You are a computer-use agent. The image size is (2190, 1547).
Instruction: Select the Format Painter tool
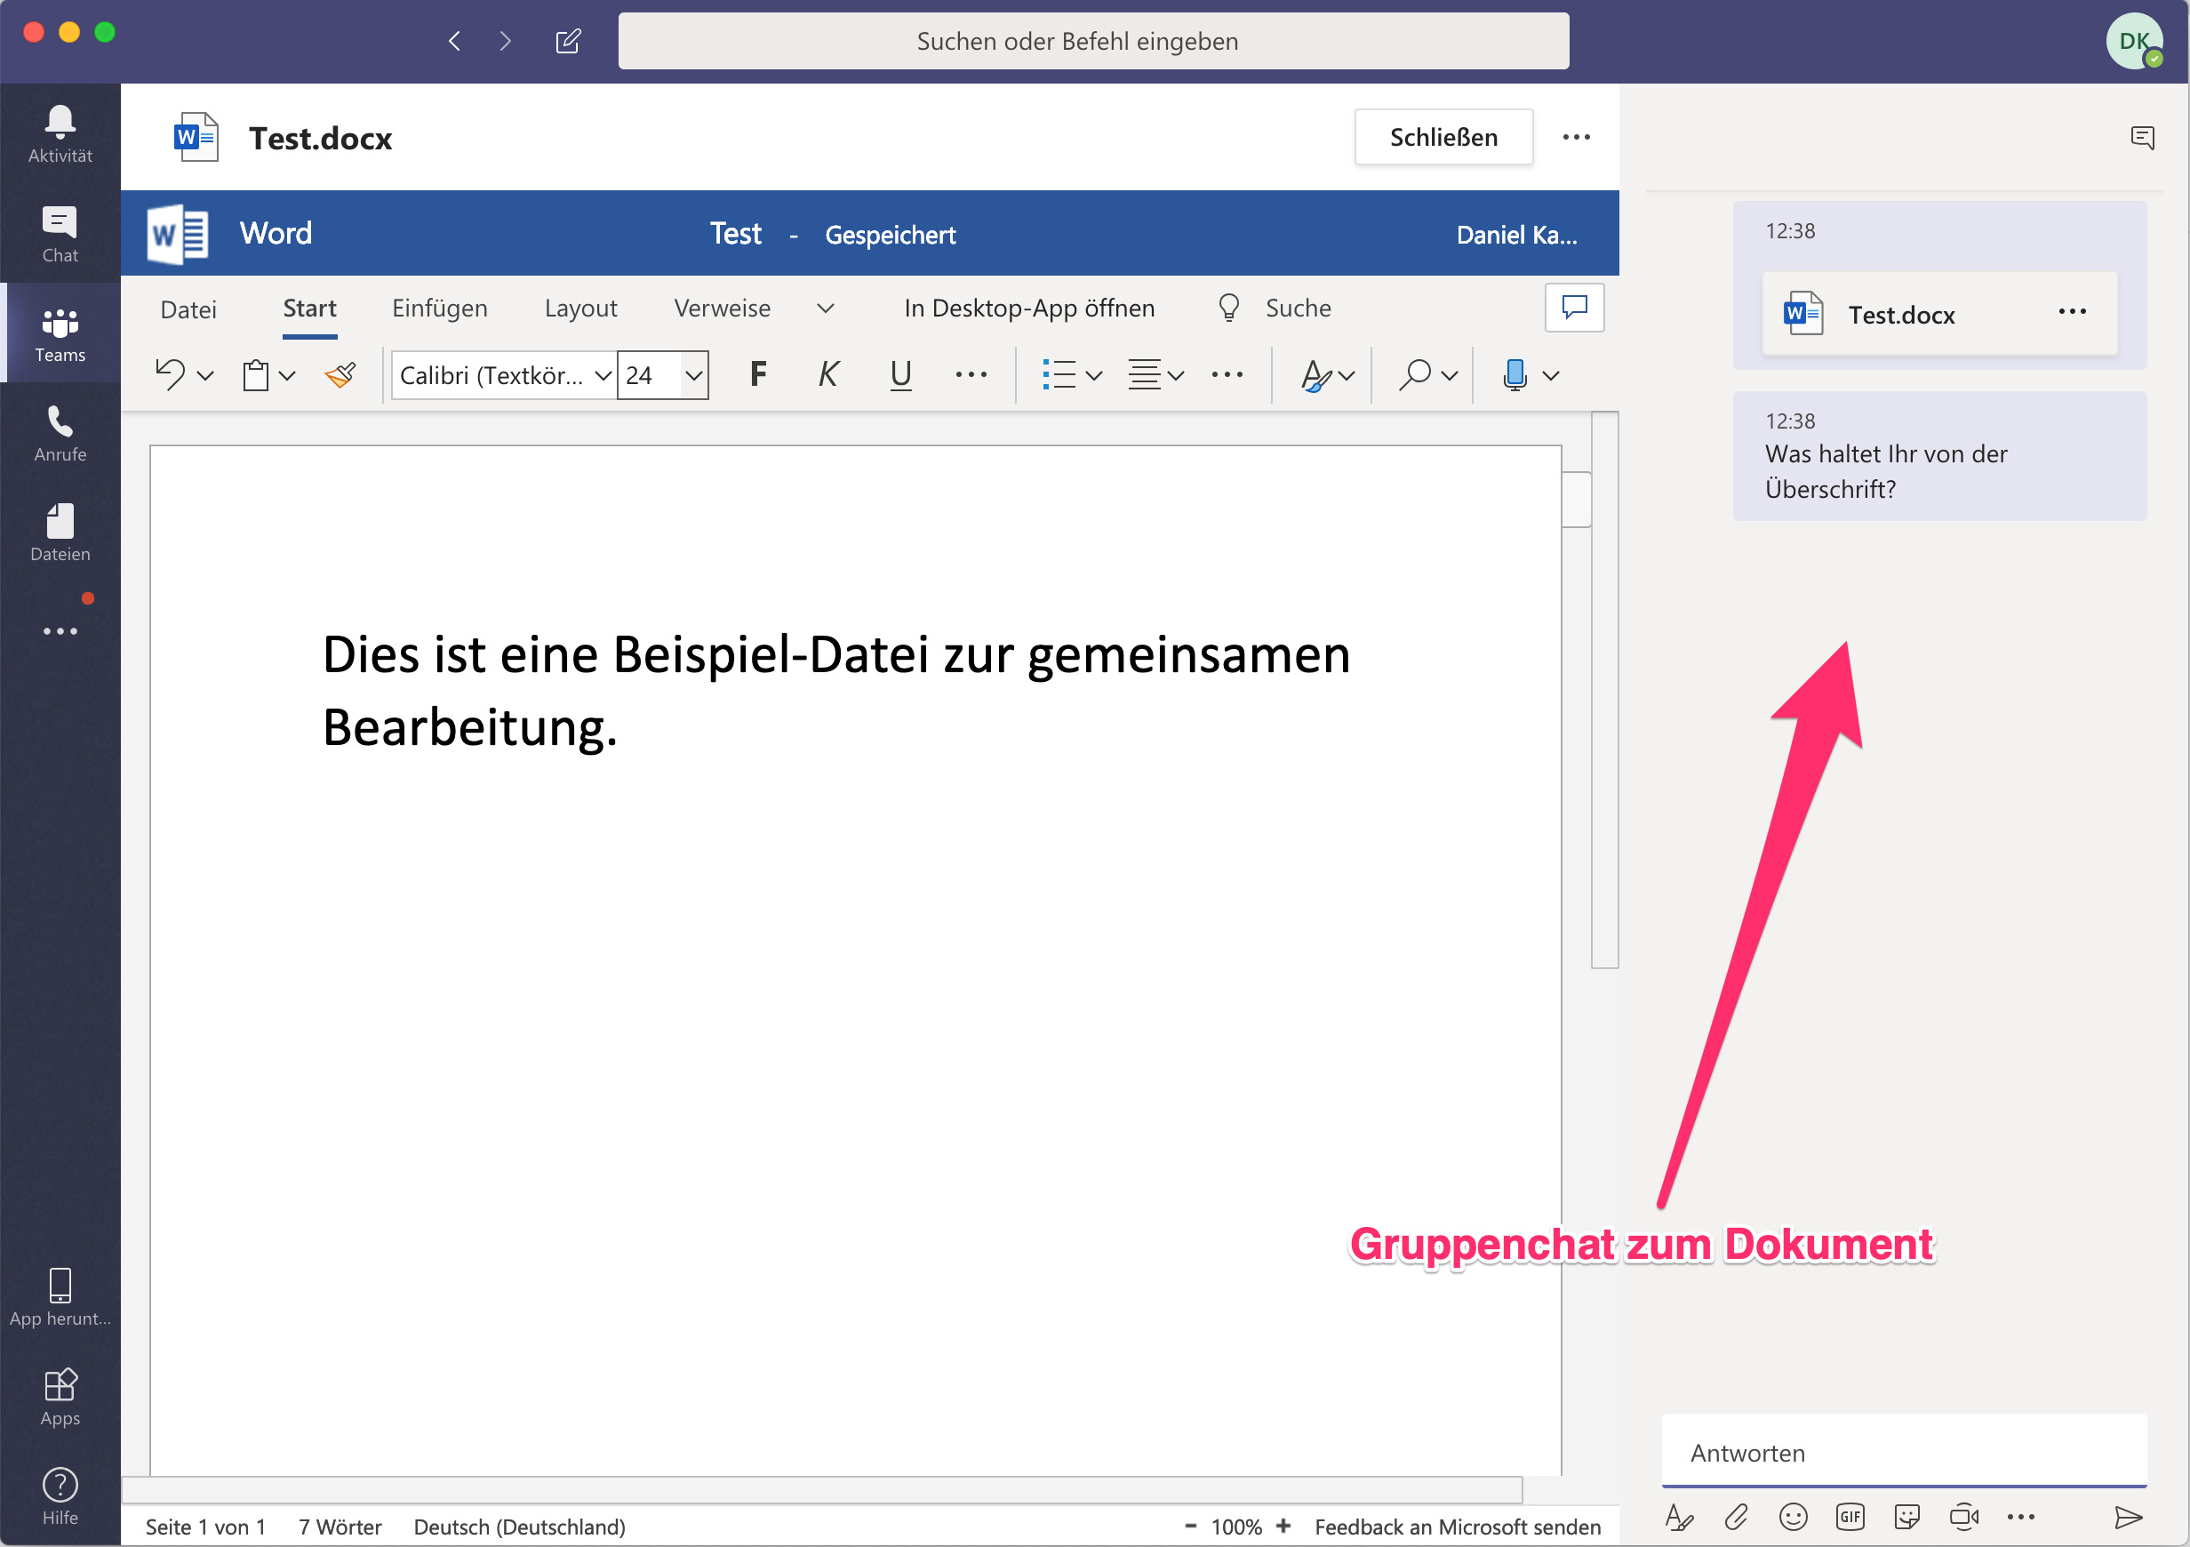[x=340, y=374]
